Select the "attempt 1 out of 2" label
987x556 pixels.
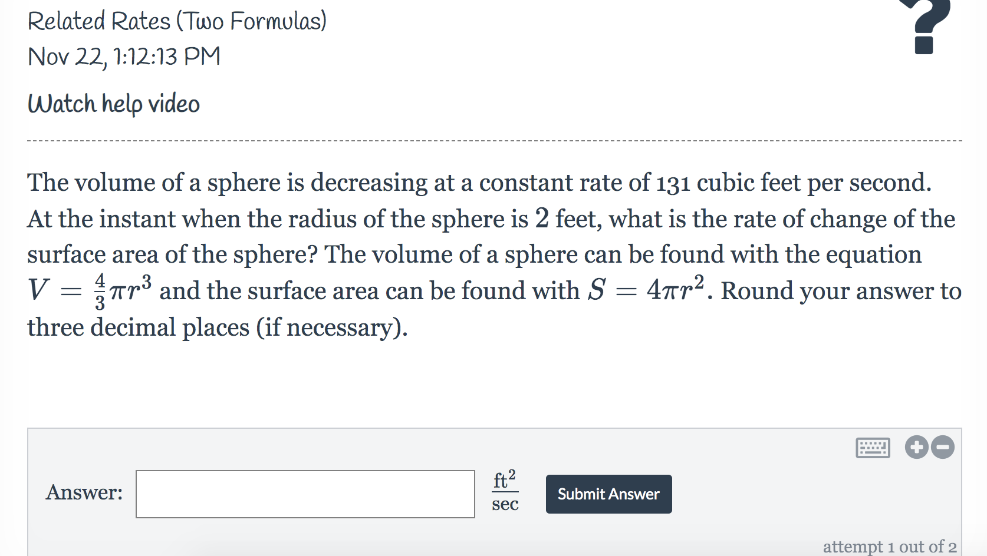coord(891,546)
